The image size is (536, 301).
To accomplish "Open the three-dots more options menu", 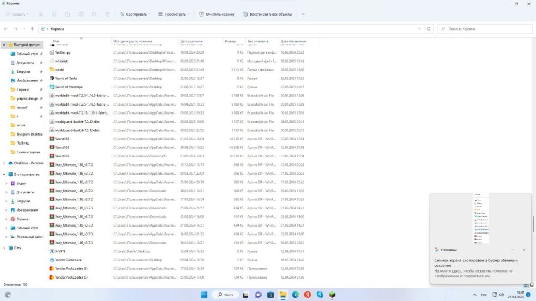I will (x=304, y=14).
